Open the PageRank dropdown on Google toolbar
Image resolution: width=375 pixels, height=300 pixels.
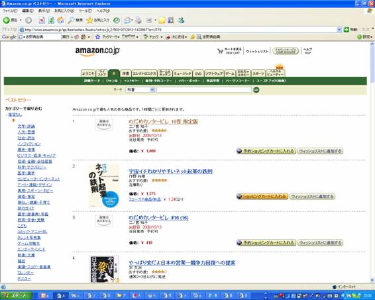[x=137, y=37]
